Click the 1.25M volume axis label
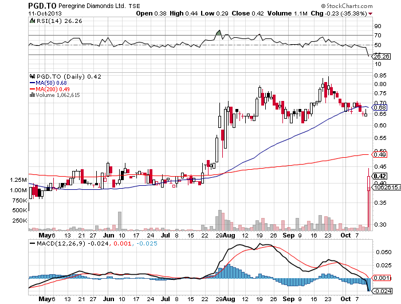This screenshot has width=401, height=304. click(x=18, y=180)
